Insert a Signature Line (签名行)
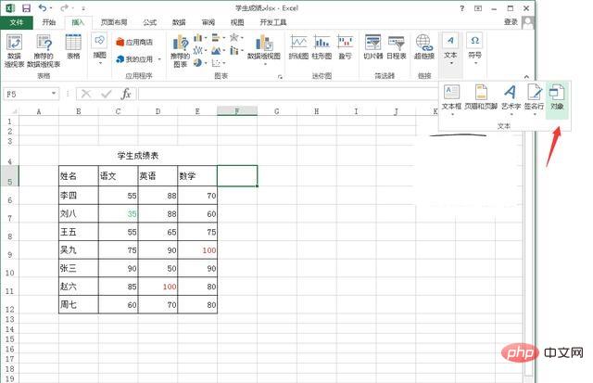Image resolution: width=593 pixels, height=383 pixels. [x=534, y=99]
